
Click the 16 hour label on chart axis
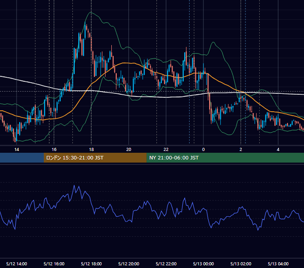[54, 150]
